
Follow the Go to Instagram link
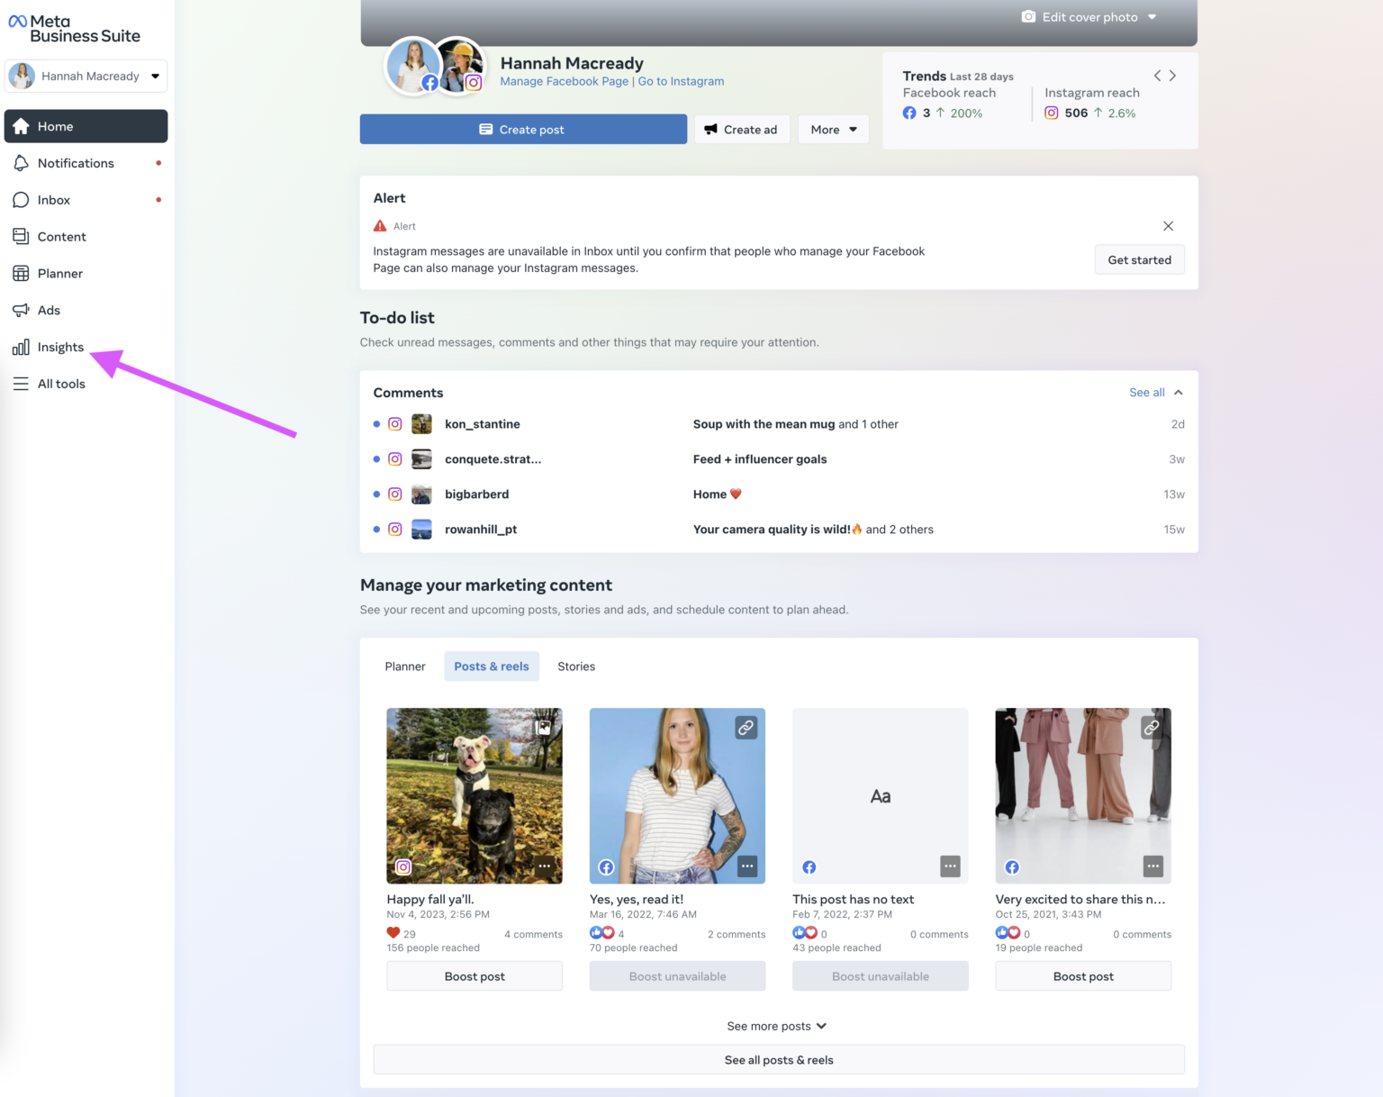pos(682,81)
